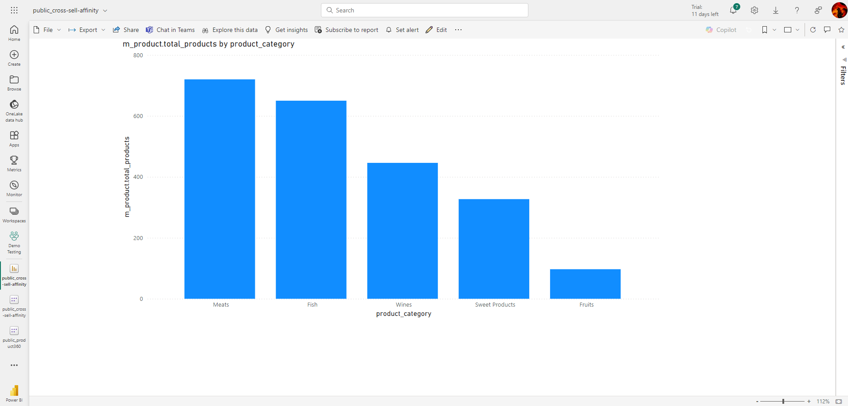Open more toolbar options ellipsis
This screenshot has width=848, height=406.
[x=458, y=30]
